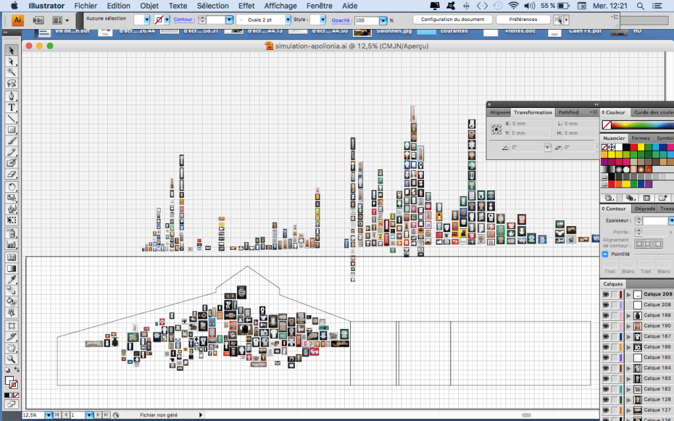Hide layer Calque 209 with eye icon
Screen dimensions: 674x421
[606, 295]
